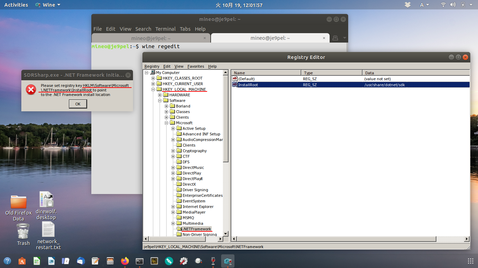478x268 pixels.
Task: Launch Ubuntu Software from the dock
Action: coord(22,261)
